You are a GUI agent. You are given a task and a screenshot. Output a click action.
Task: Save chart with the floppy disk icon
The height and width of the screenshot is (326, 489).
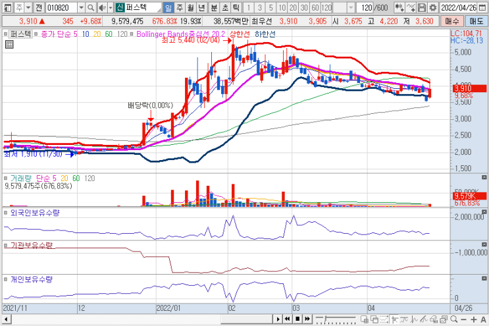coord(422,7)
